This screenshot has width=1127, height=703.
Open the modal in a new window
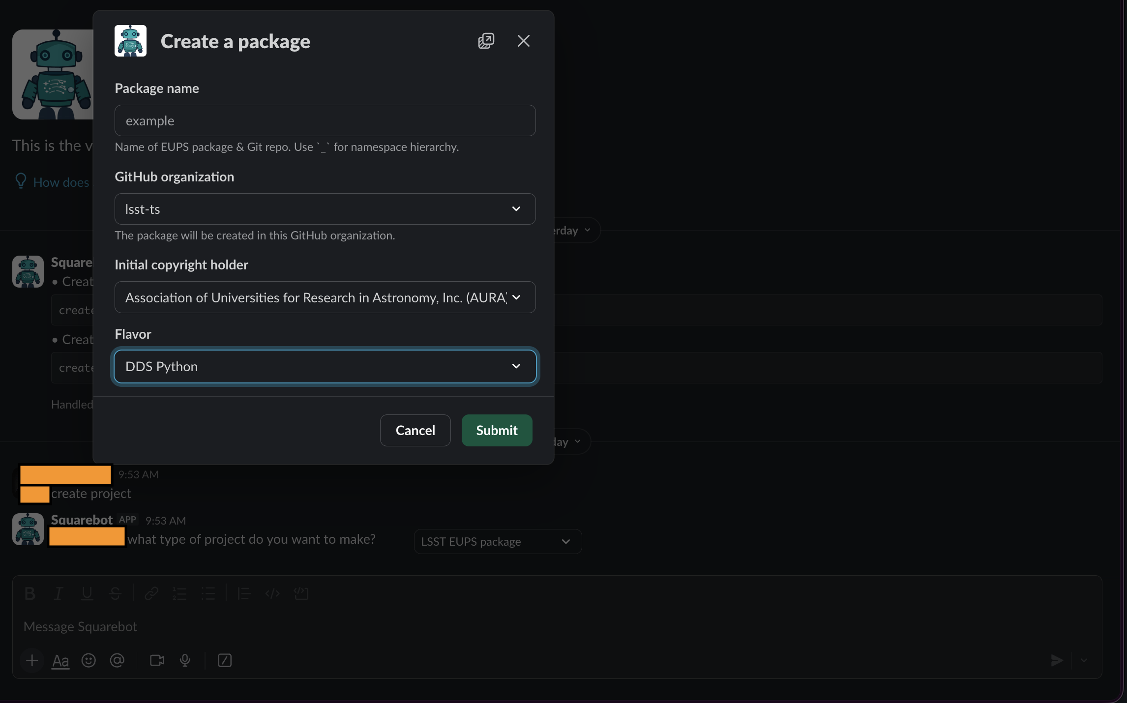486,41
